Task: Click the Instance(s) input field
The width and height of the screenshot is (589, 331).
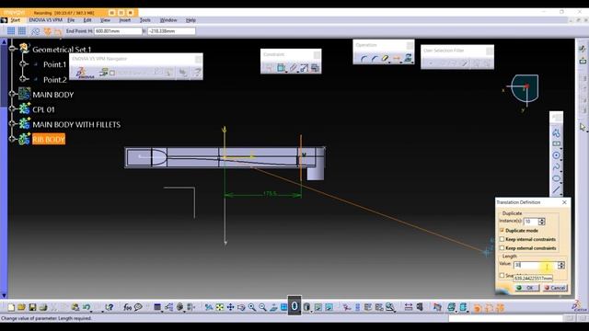Action: click(531, 222)
